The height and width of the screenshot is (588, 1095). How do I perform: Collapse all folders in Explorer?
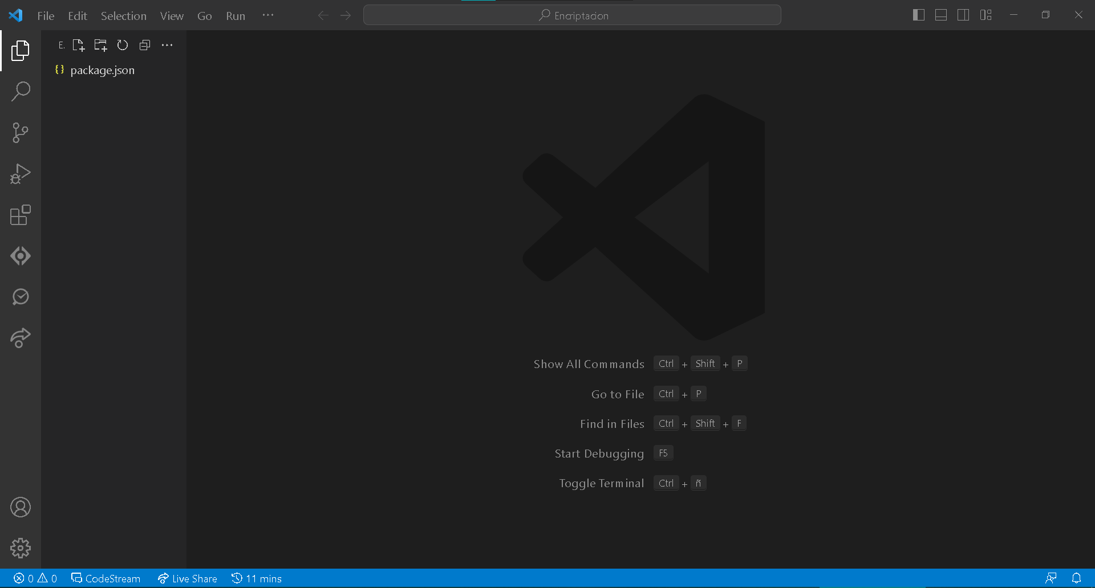tap(145, 46)
